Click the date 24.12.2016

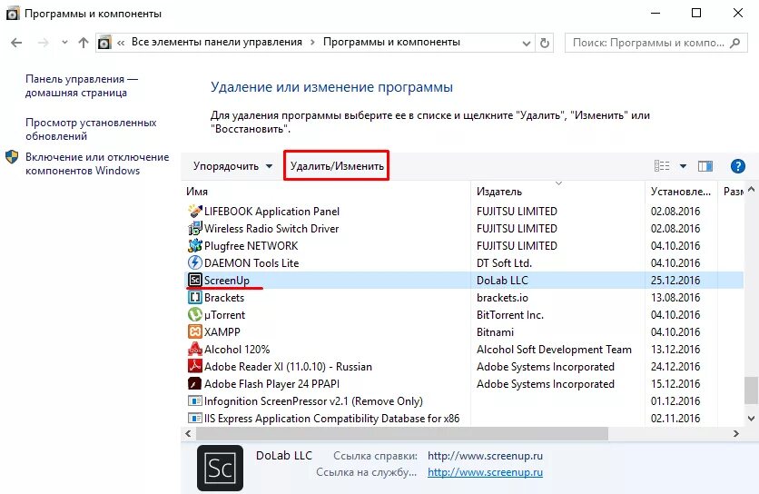(x=675, y=367)
